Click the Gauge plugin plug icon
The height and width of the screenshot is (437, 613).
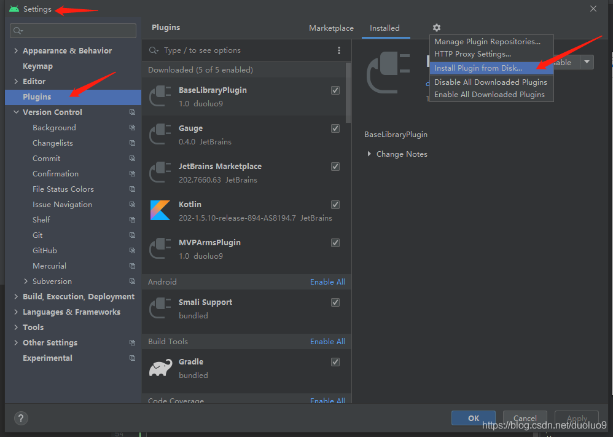pyautogui.click(x=160, y=134)
